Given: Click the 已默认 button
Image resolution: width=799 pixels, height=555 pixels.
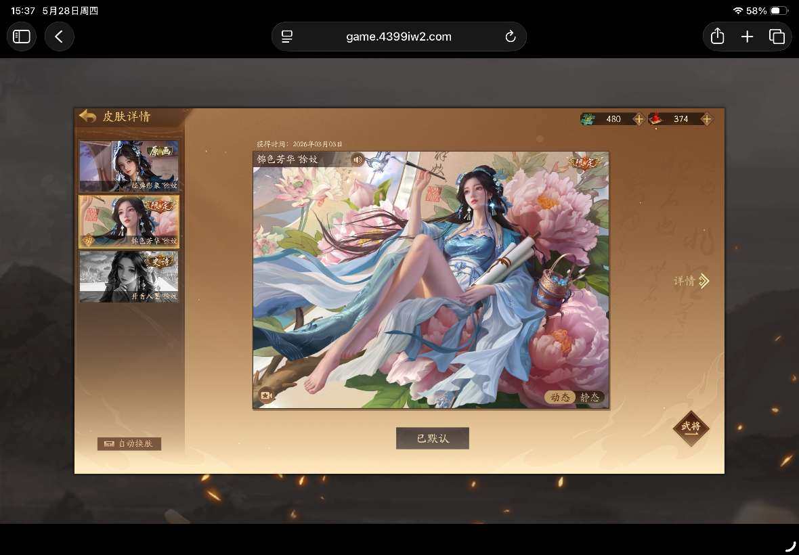Looking at the screenshot, I should [433, 439].
